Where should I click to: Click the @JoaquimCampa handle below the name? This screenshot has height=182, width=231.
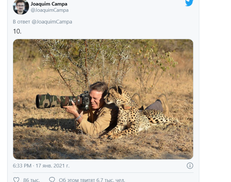click(x=50, y=10)
